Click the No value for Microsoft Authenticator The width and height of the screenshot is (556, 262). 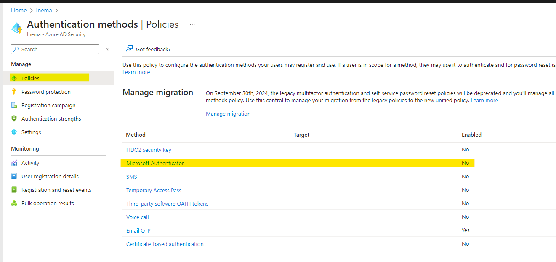[465, 163]
